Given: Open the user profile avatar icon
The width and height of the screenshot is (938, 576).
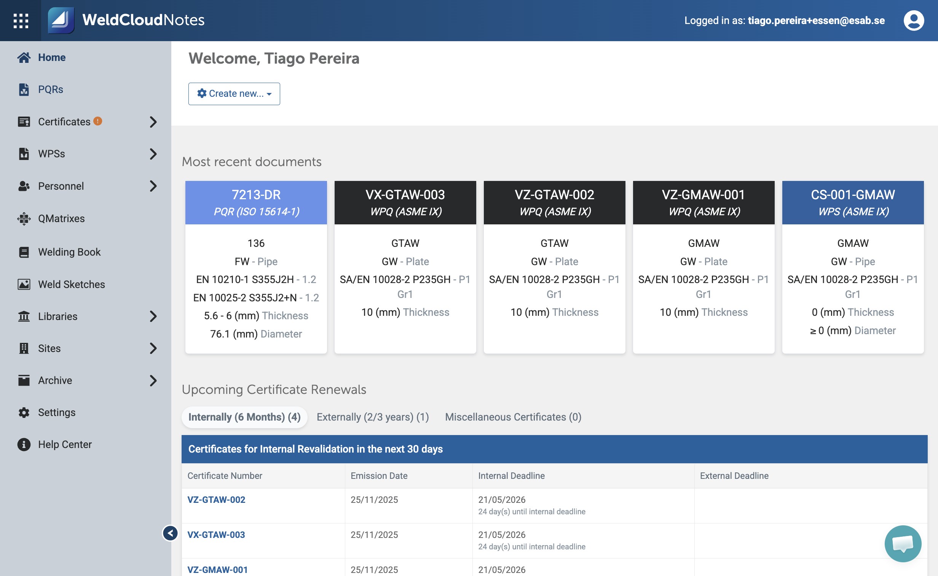Looking at the screenshot, I should [914, 21].
